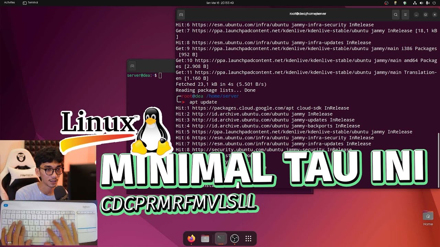Click the Get:9 jammy/main i386 Packages line
Screen dimensions: 440x247
click(x=306, y=51)
